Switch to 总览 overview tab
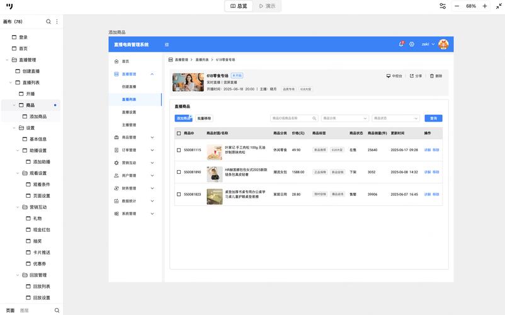Screen dimensions: 505x315 point(239,6)
